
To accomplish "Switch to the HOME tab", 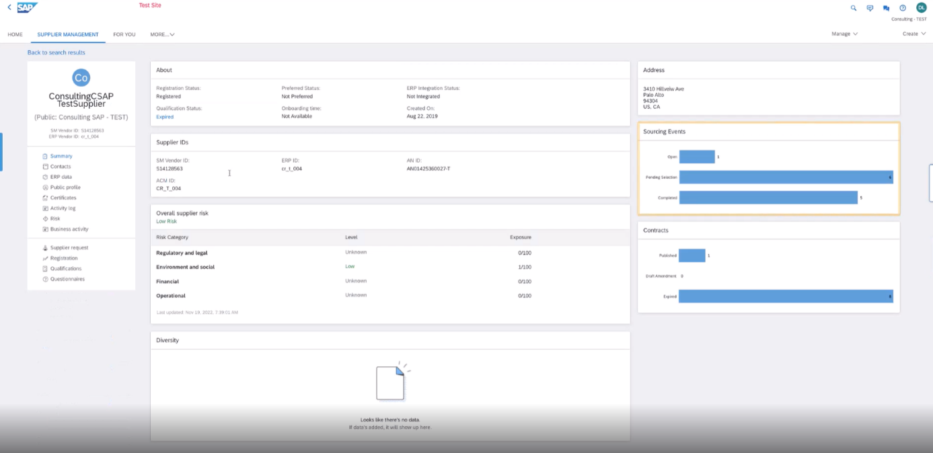I will pyautogui.click(x=15, y=34).
